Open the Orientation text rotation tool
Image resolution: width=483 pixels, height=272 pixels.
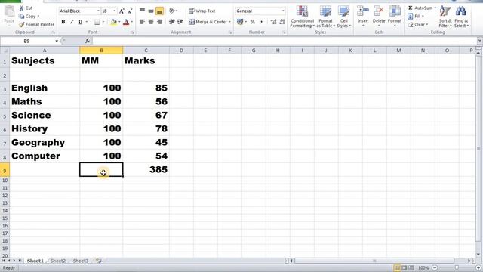[x=173, y=11]
